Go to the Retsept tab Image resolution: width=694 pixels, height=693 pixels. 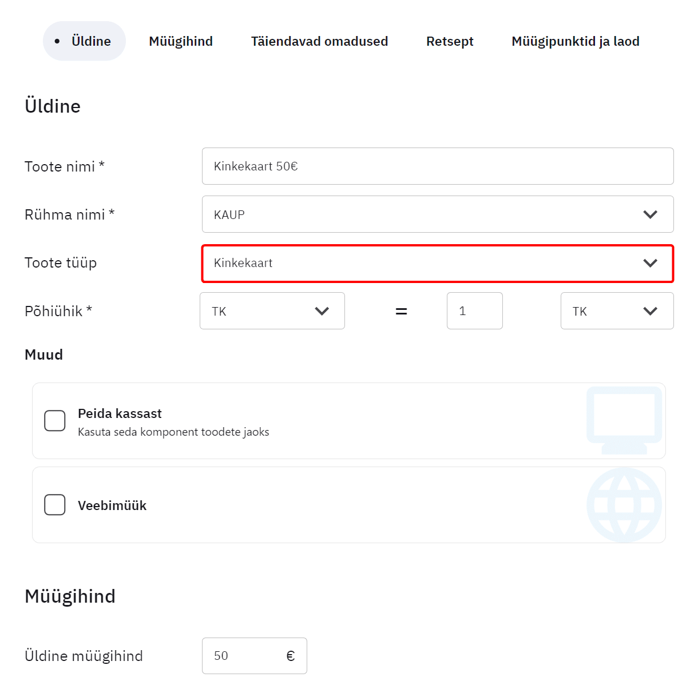450,41
